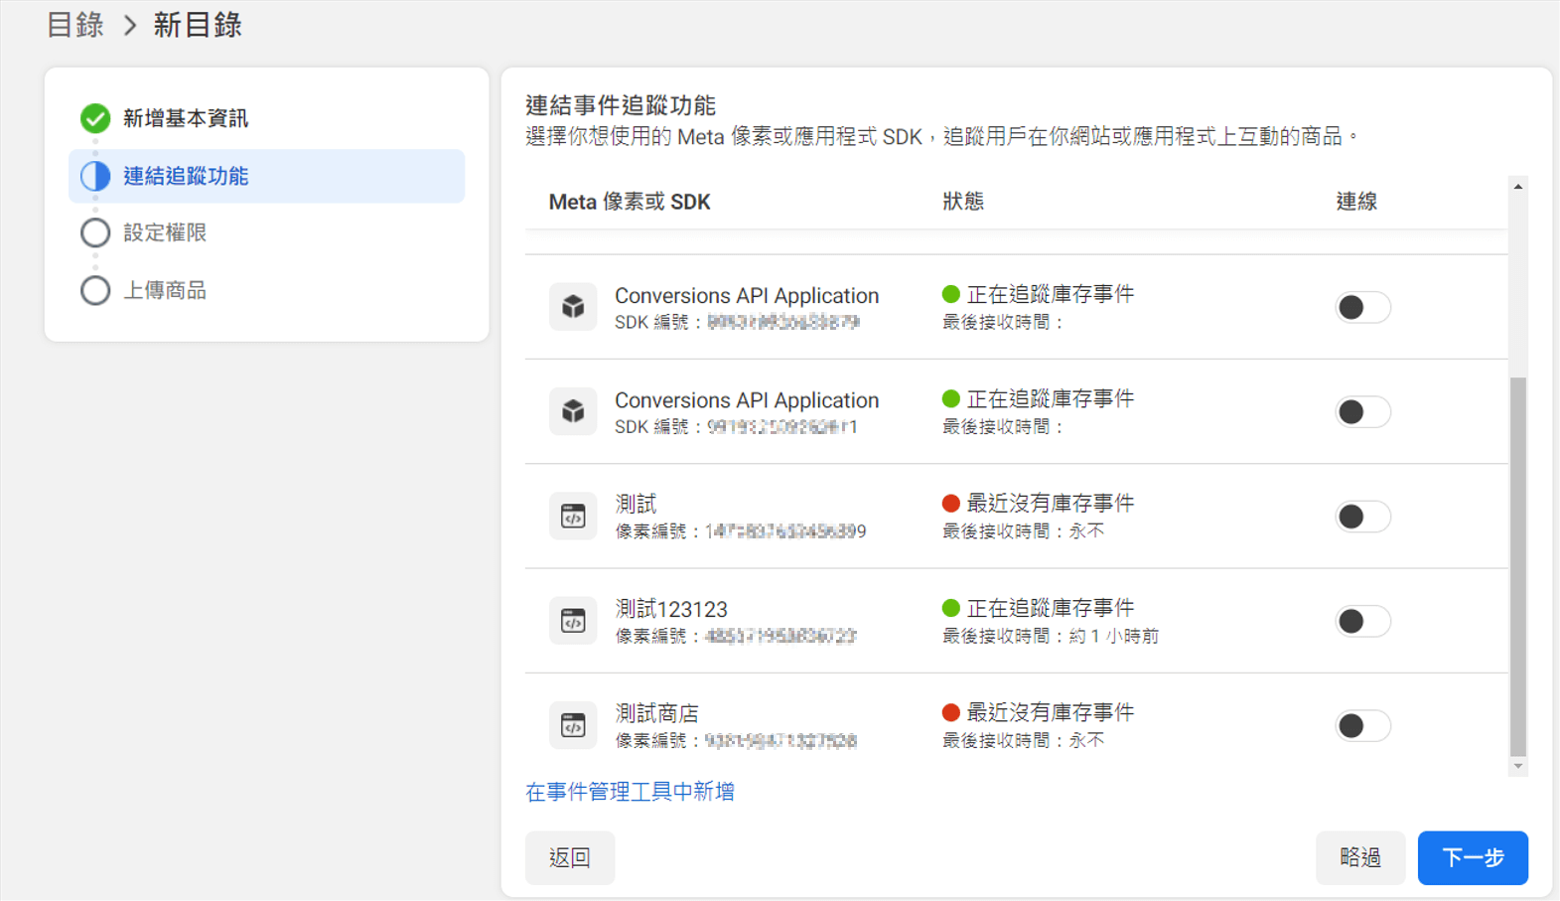Click the empty circle icon for 上傳商品
The width and height of the screenshot is (1560, 901).
pos(95,290)
